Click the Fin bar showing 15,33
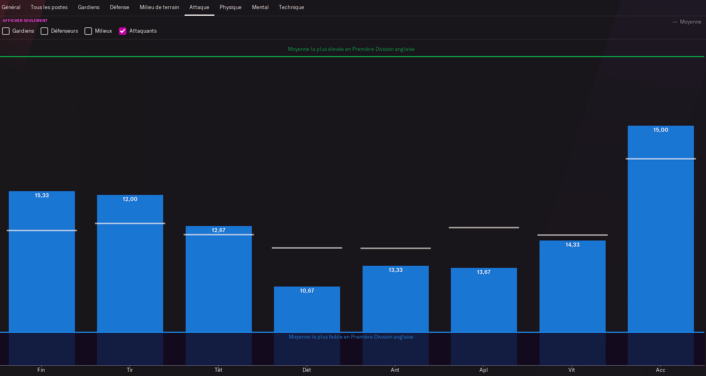Screen dimensions: 706x376 pos(42,261)
